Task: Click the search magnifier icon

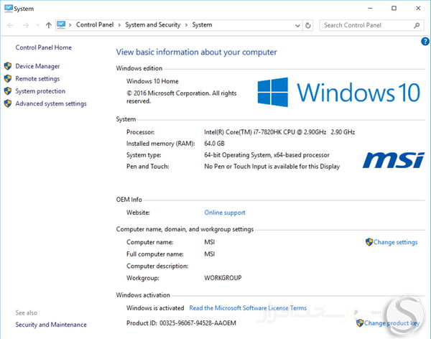Action: click(x=417, y=25)
